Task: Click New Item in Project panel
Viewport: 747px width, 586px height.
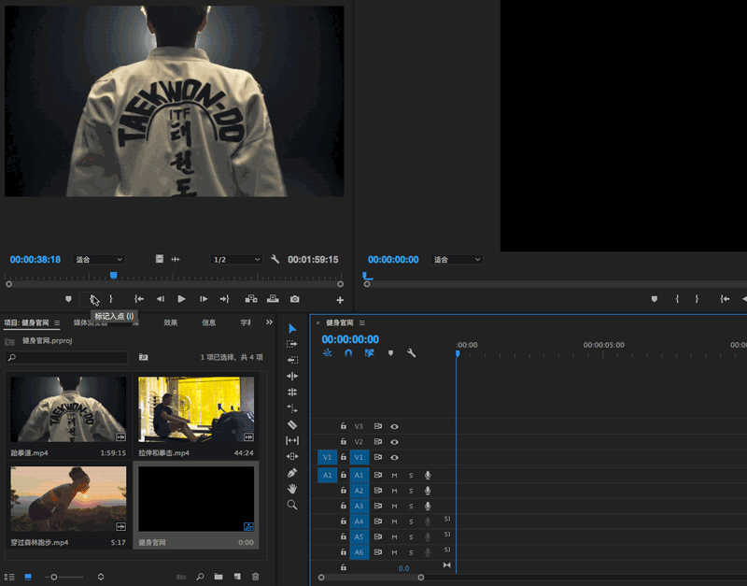Action: click(x=237, y=577)
